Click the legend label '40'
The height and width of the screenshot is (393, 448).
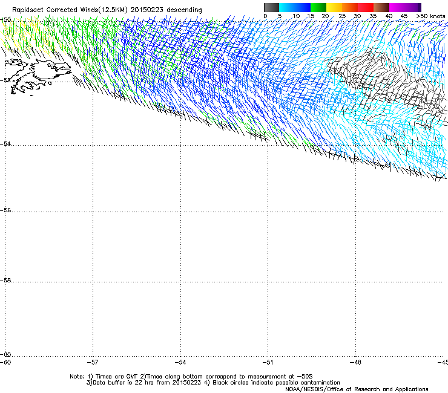tap(389, 16)
